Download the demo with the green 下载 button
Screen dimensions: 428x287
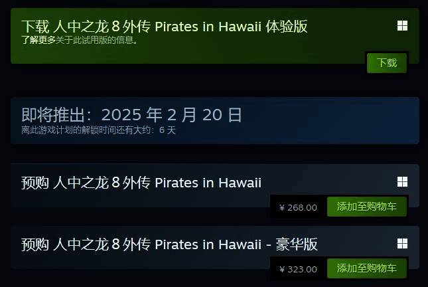click(x=387, y=63)
